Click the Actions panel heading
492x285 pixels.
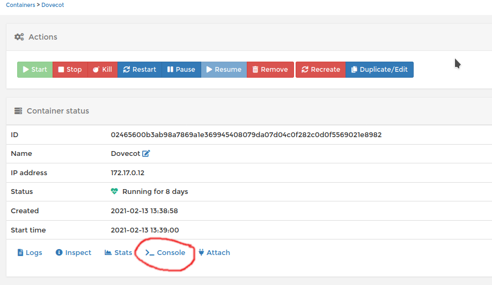pyautogui.click(x=43, y=37)
